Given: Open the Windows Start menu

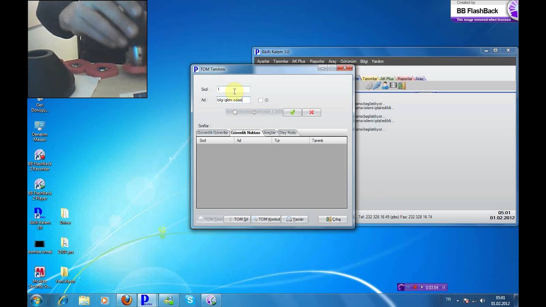Looking at the screenshot, I should tap(36, 300).
